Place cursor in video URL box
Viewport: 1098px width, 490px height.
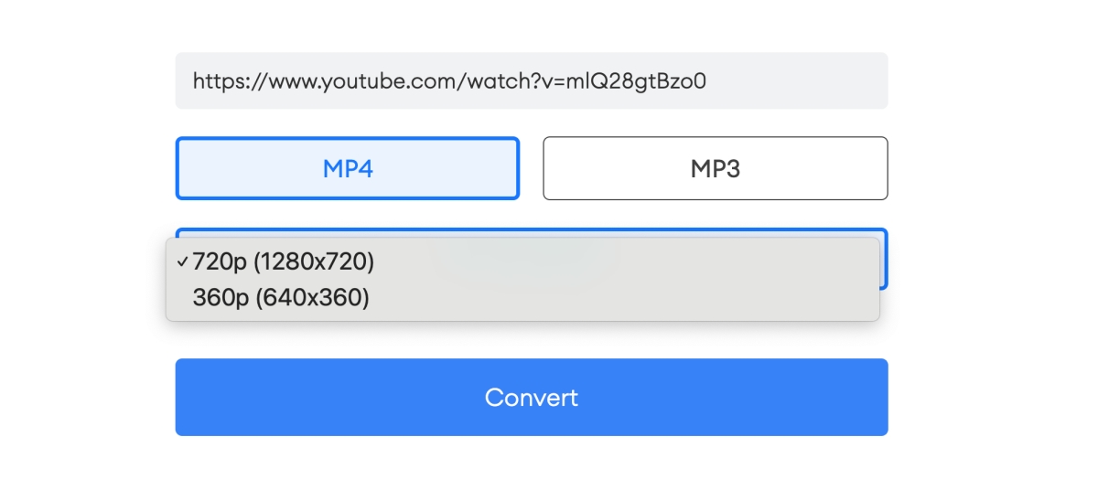pyautogui.click(x=531, y=80)
